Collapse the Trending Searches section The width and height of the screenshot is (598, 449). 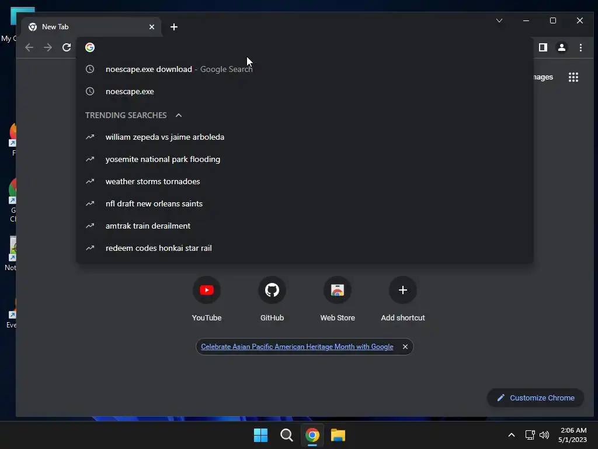(x=179, y=115)
